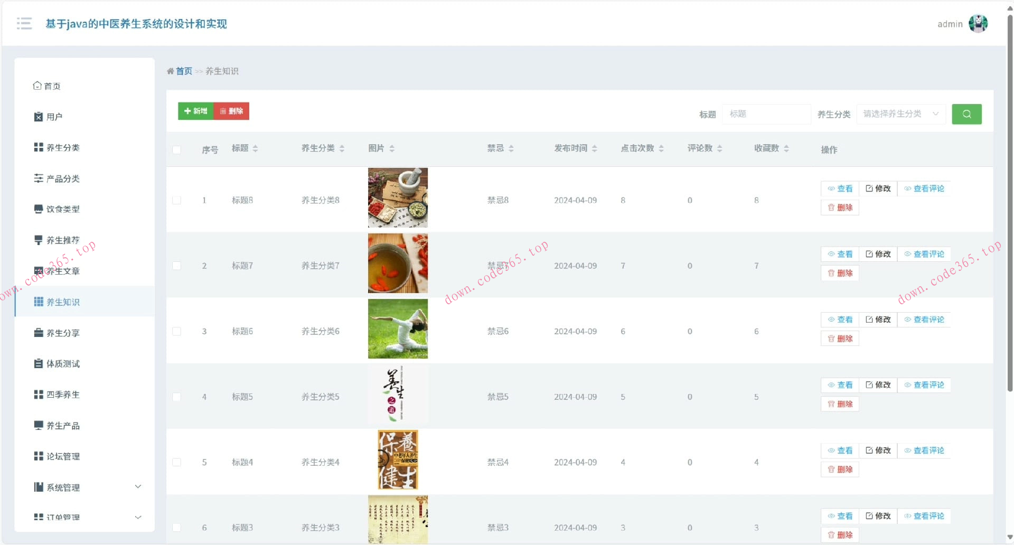The image size is (1014, 545).
Task: Open 体质测试 in the sidebar
Action: (63, 364)
